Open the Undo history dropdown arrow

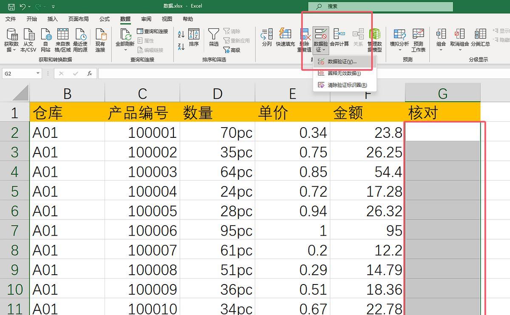pyautogui.click(x=29, y=7)
